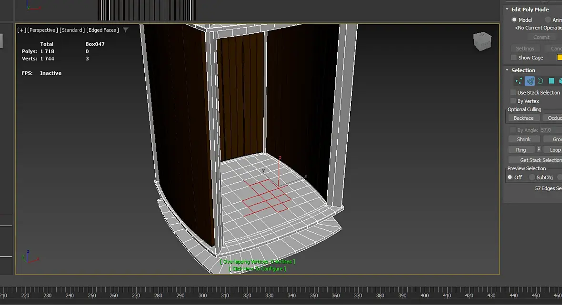Screen dimensions: 562x305
Task: Select Preview Selection Off radio
Action: click(510, 177)
